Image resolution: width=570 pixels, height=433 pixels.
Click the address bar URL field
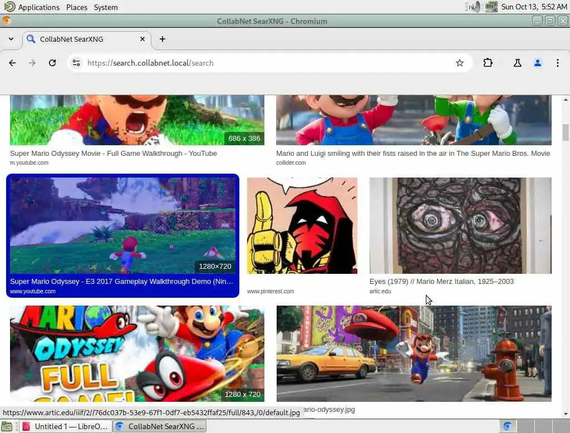pos(269,63)
